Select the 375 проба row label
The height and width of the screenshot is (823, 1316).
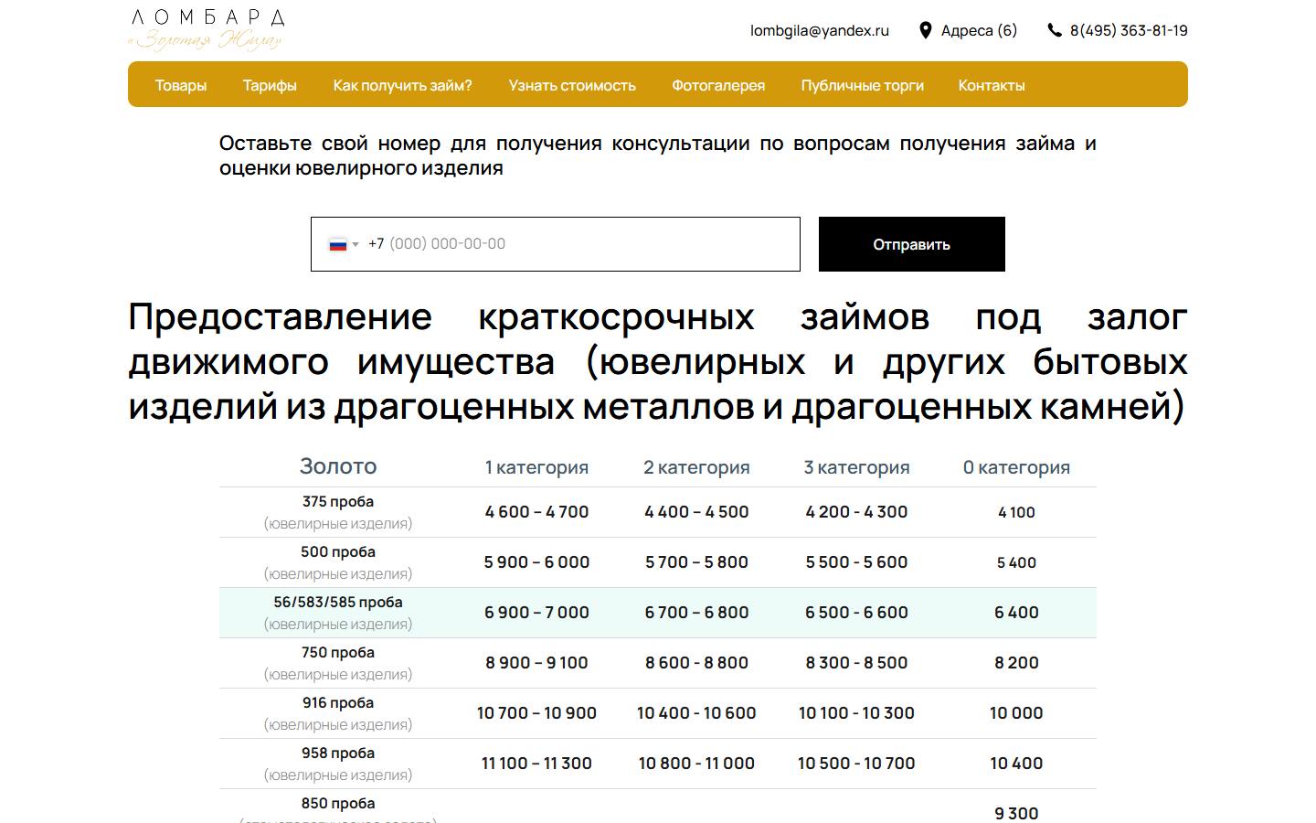point(338,501)
